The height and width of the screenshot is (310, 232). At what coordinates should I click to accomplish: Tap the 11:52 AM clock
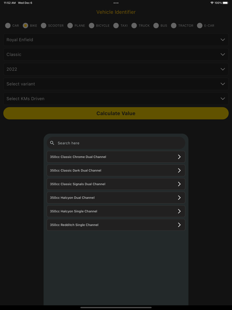(10, 3)
